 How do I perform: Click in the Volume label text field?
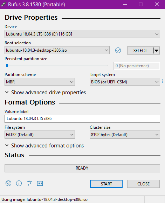coord(82,119)
